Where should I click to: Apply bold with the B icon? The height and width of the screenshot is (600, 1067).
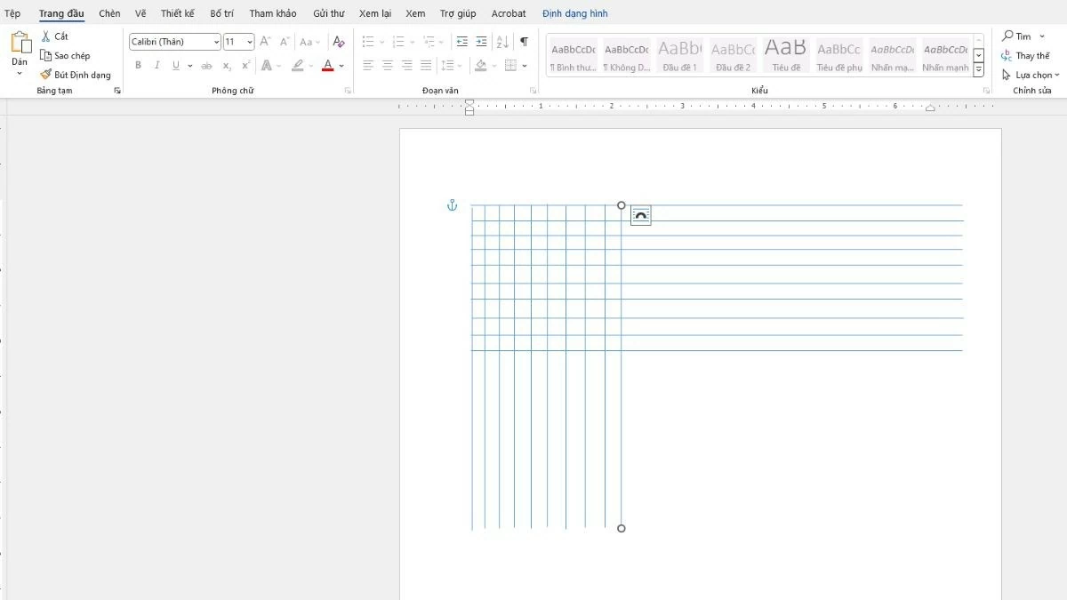(138, 64)
